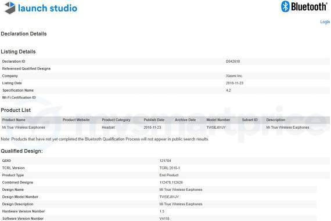Click the note about Bluetooth Qualification Process

point(105,139)
